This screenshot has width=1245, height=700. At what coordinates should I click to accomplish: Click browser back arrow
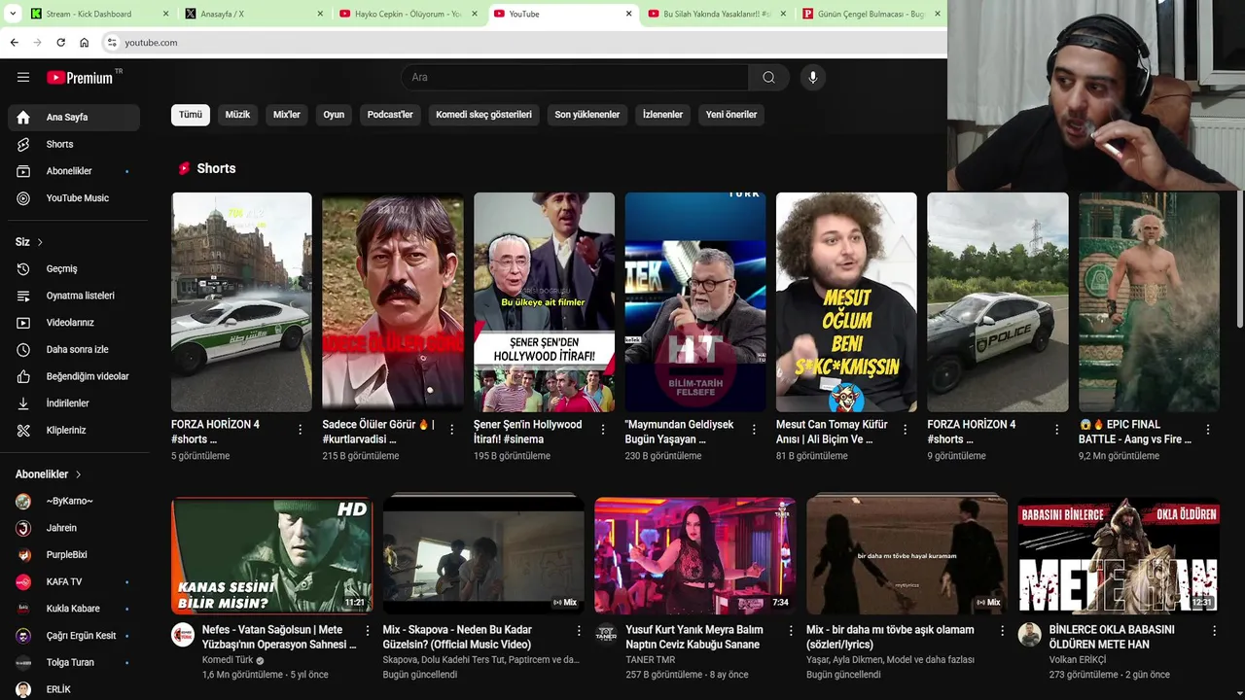tap(15, 43)
